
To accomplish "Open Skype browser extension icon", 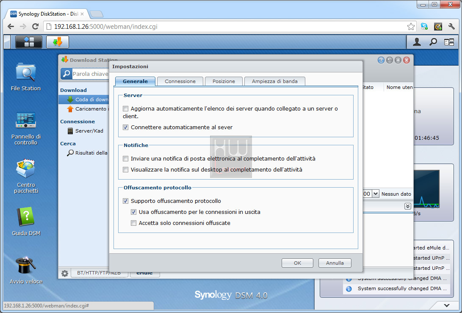I will pyautogui.click(x=424, y=27).
